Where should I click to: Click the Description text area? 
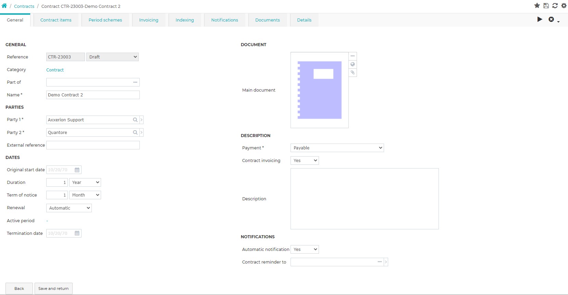(365, 199)
